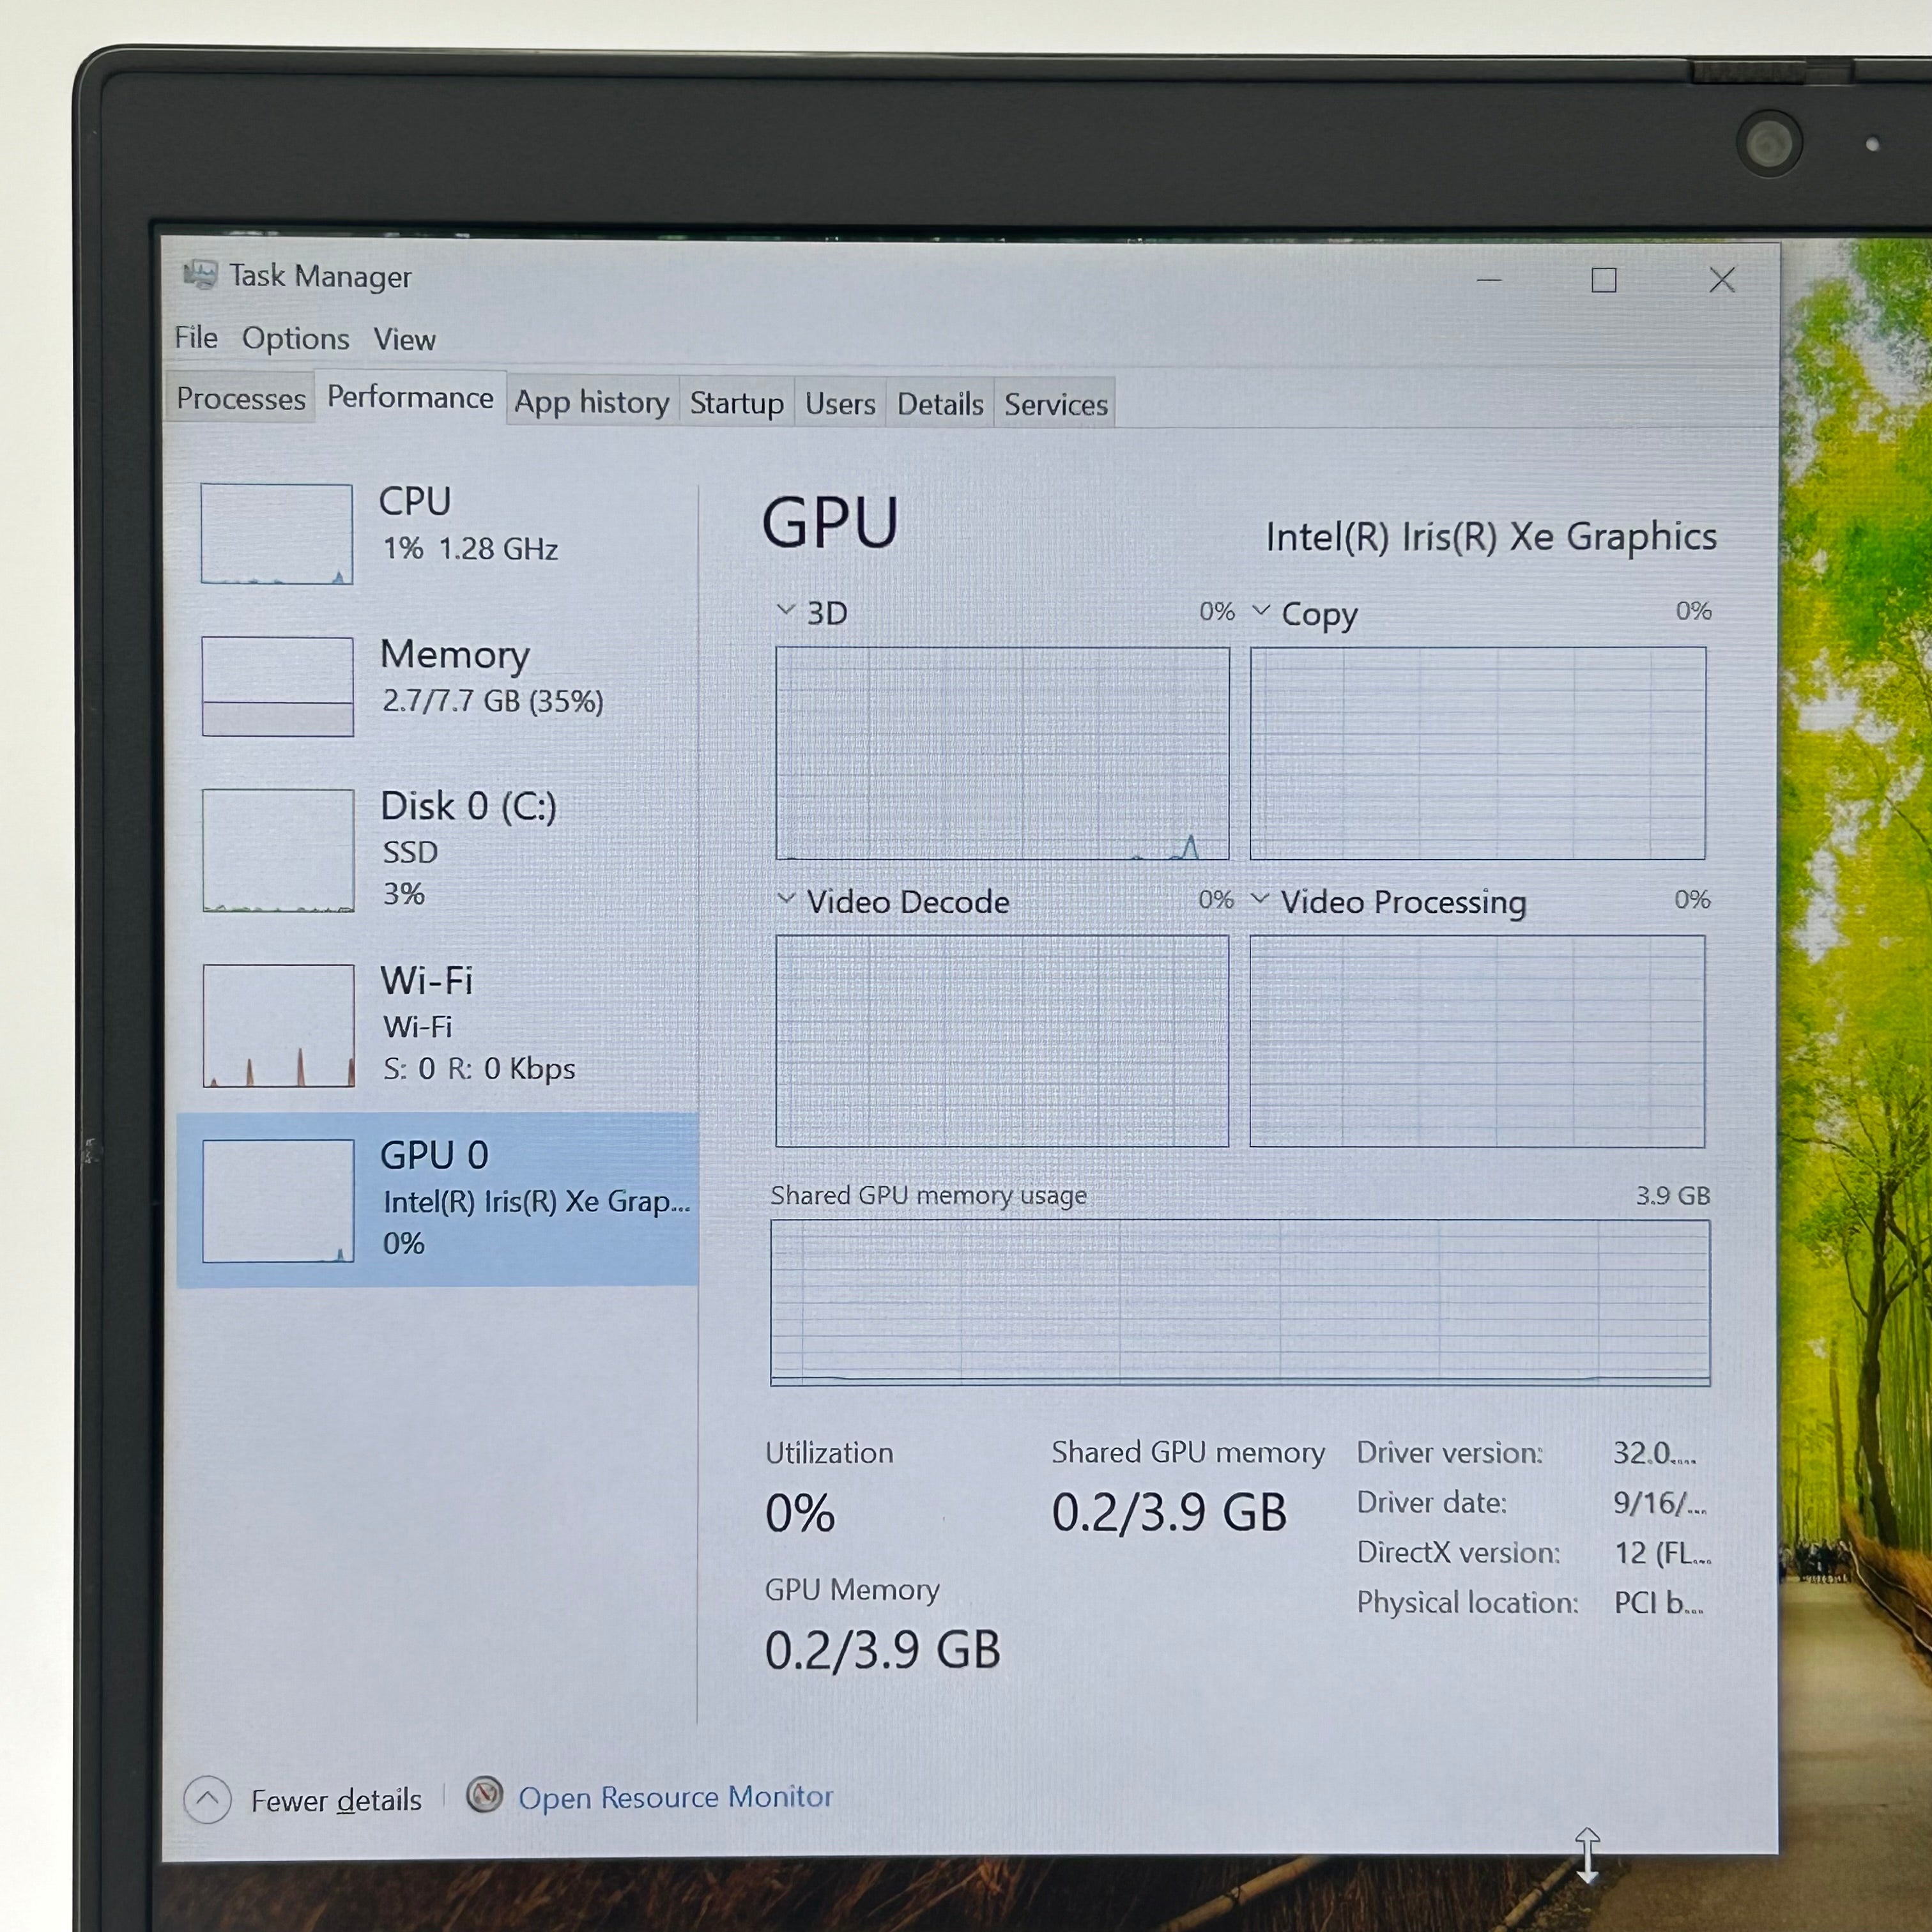Screen dimensions: 1932x1932
Task: Click the GPU 0 mini graph thumbnail
Action: [278, 1200]
